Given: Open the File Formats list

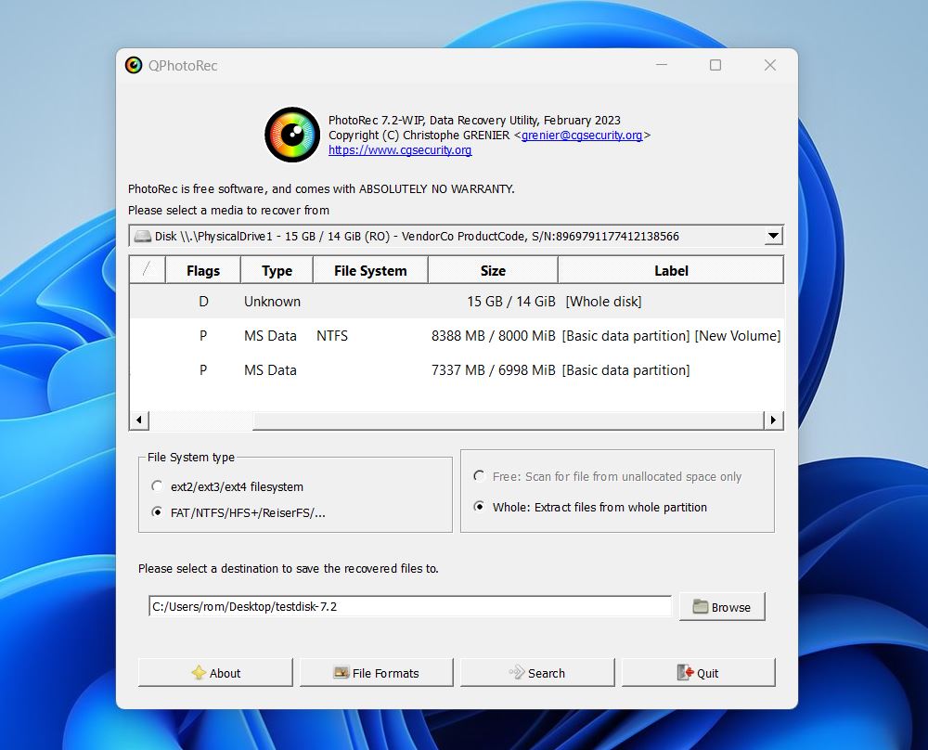Looking at the screenshot, I should [377, 672].
